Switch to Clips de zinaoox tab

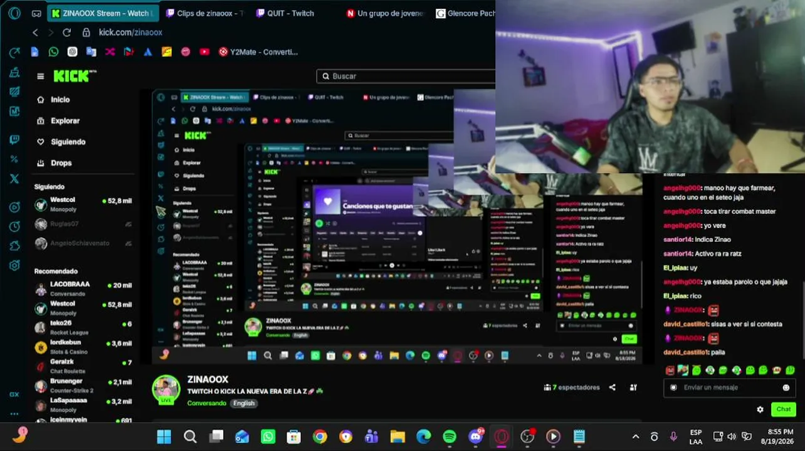coord(204,13)
